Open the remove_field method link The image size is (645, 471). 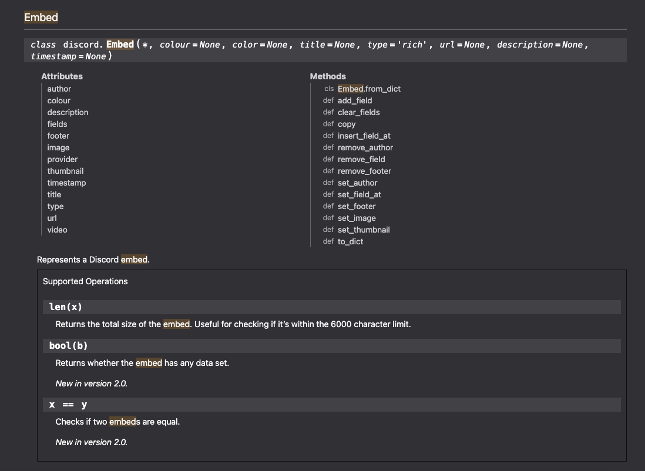[x=361, y=159]
